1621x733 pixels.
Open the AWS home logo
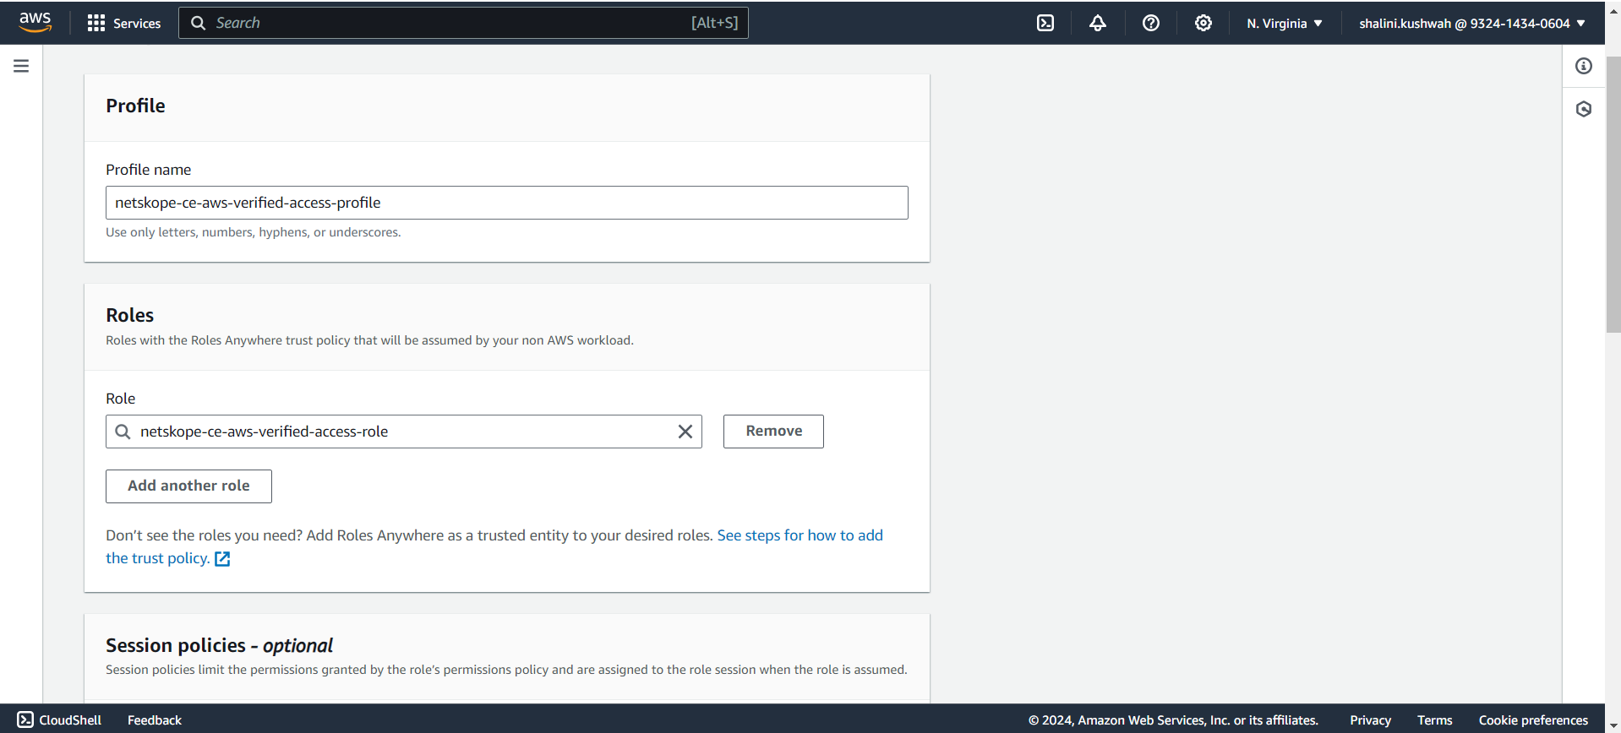point(35,22)
